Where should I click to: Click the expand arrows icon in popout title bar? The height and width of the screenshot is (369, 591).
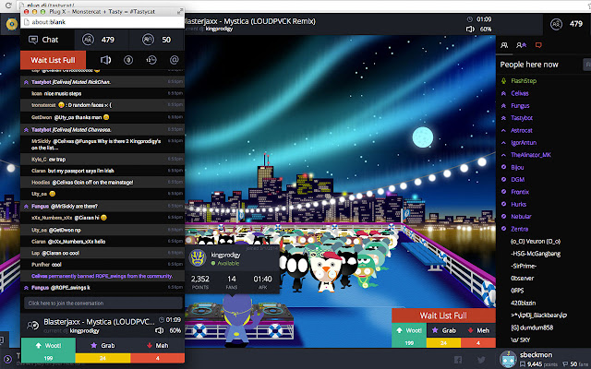pyautogui.click(x=180, y=11)
